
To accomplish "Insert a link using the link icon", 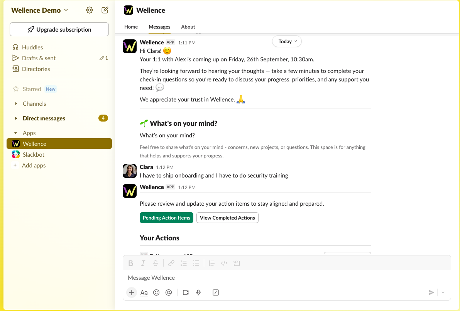I will (x=171, y=263).
